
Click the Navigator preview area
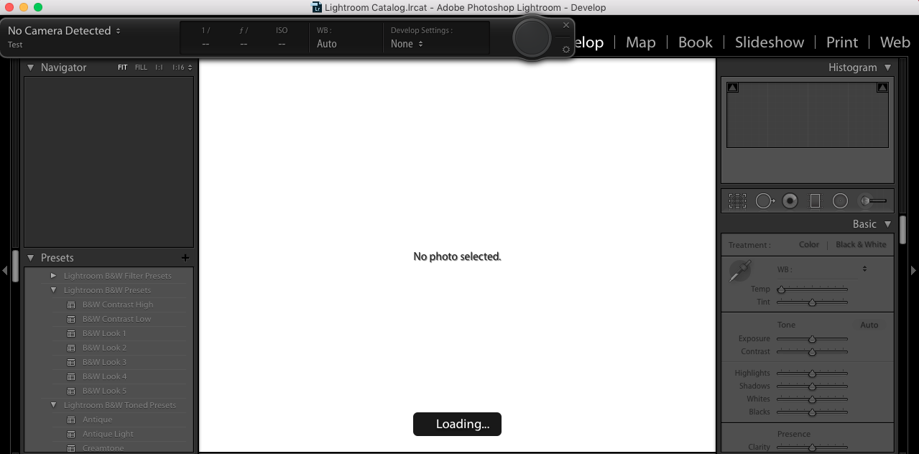pyautogui.click(x=108, y=162)
